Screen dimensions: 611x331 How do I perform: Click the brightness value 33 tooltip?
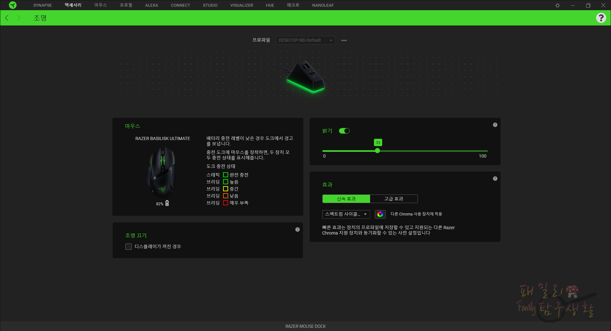(378, 142)
